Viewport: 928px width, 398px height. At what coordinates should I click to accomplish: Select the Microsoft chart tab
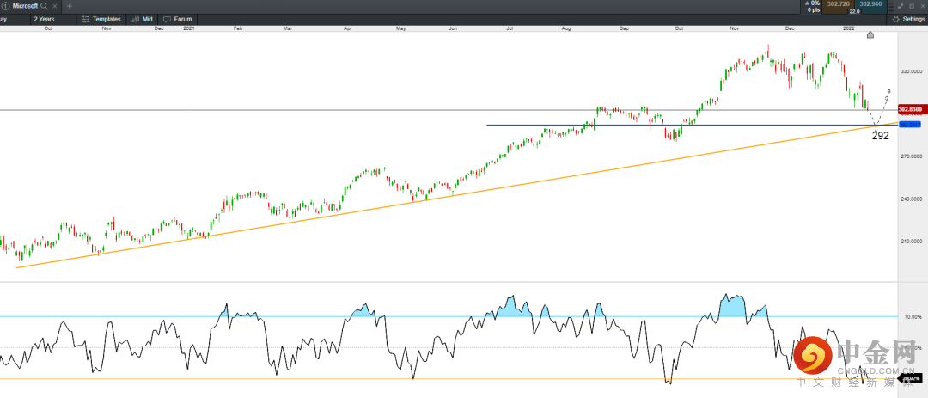(x=24, y=6)
